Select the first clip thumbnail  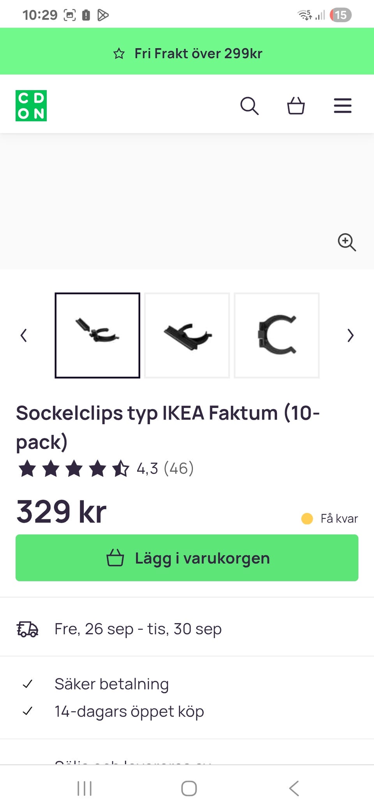pos(97,335)
